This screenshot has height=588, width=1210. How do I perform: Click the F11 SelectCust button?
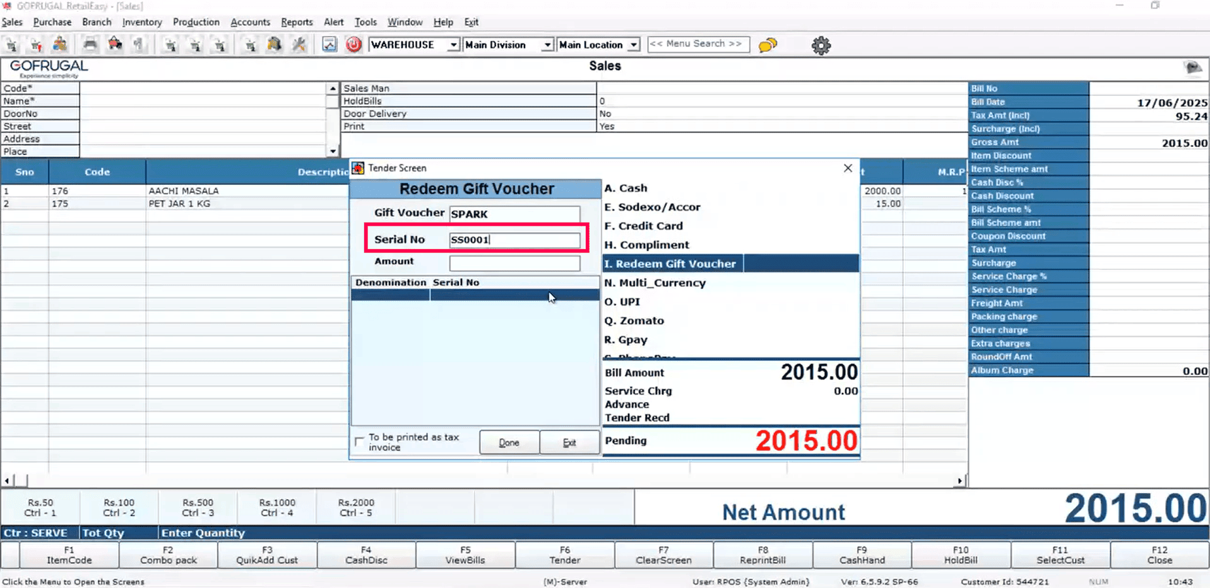pyautogui.click(x=1060, y=555)
